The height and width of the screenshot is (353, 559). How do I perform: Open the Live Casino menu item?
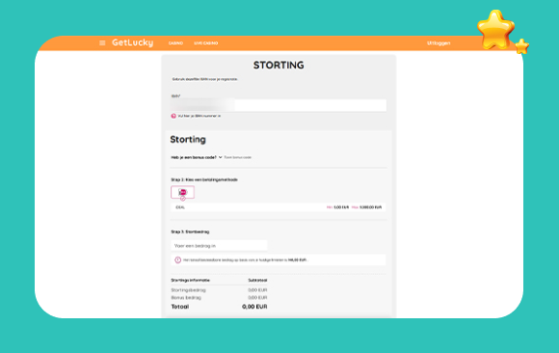(x=205, y=43)
